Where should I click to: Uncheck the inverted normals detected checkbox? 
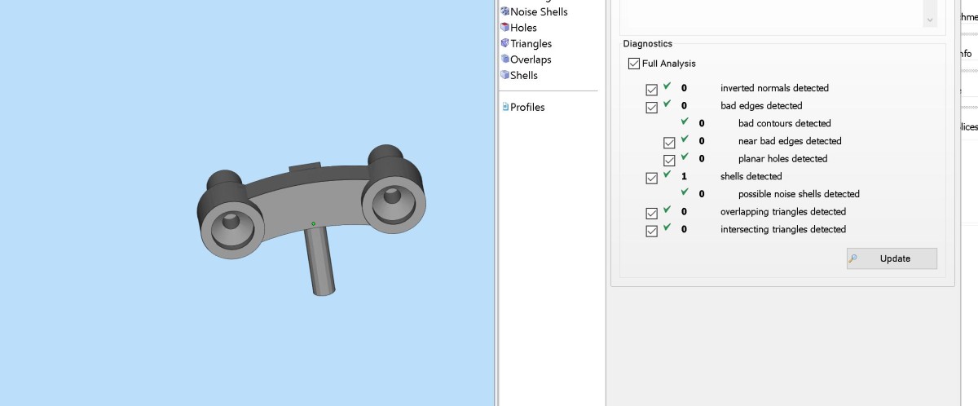point(651,90)
